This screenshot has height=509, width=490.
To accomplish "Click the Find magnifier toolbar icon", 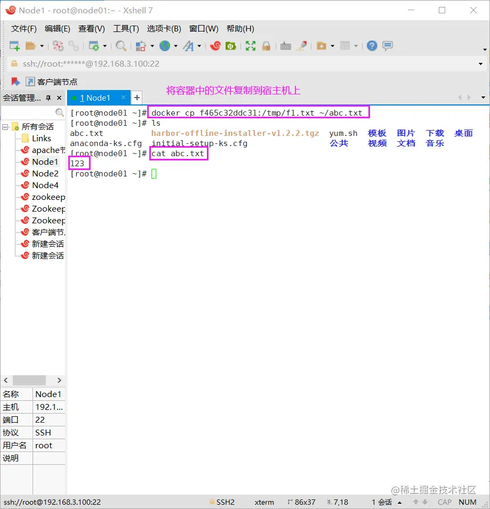I will pyautogui.click(x=121, y=46).
